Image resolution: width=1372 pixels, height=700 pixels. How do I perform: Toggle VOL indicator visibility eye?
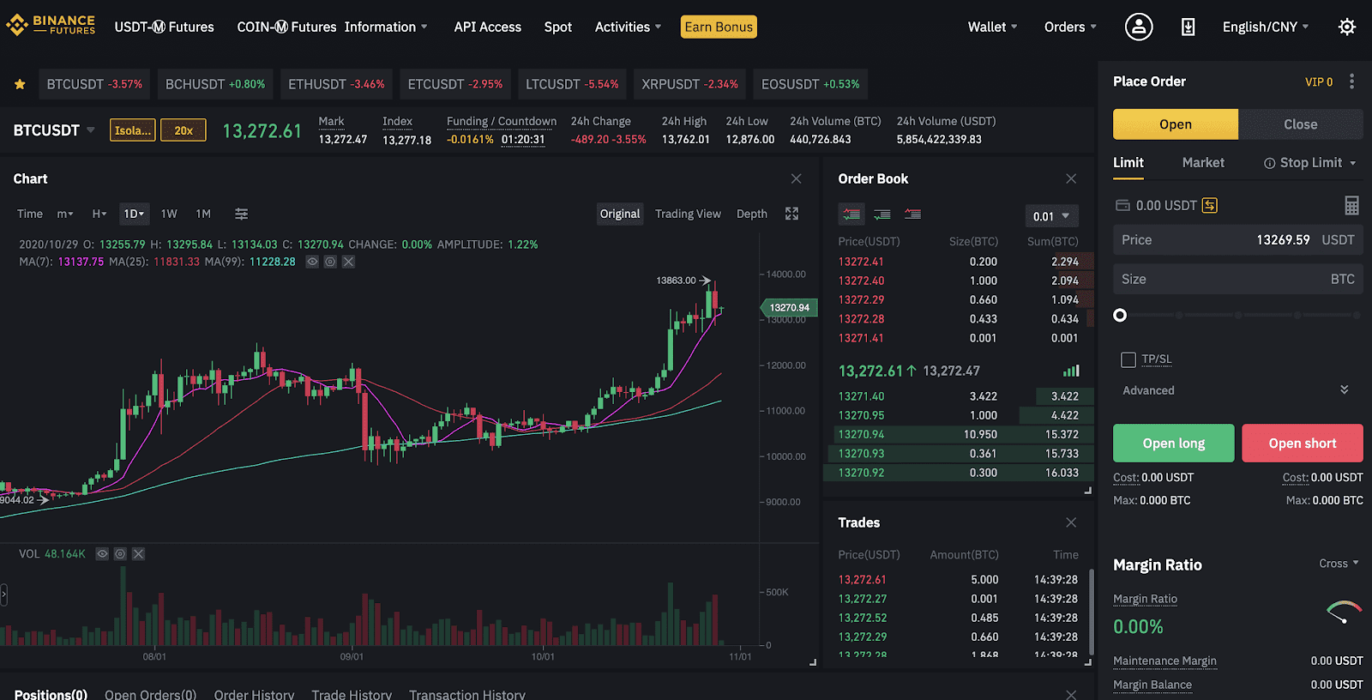[102, 554]
